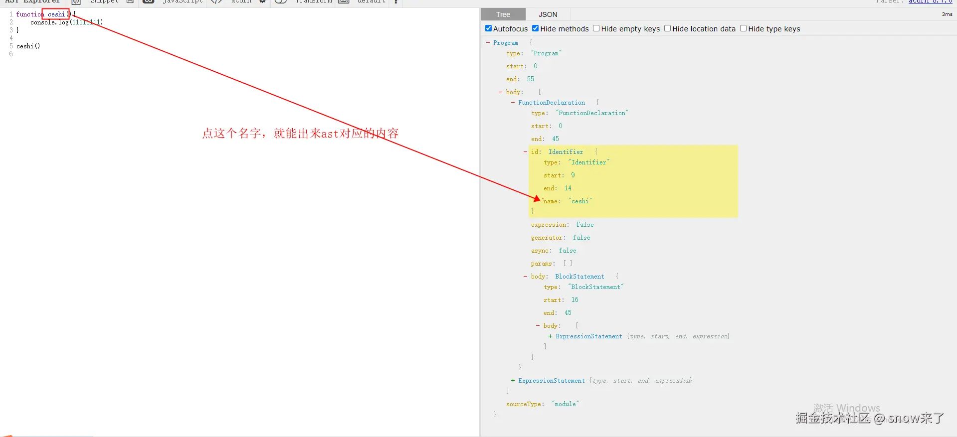Image resolution: width=957 pixels, height=437 pixels.
Task: Click the function keyword on line 1
Action: coord(30,14)
